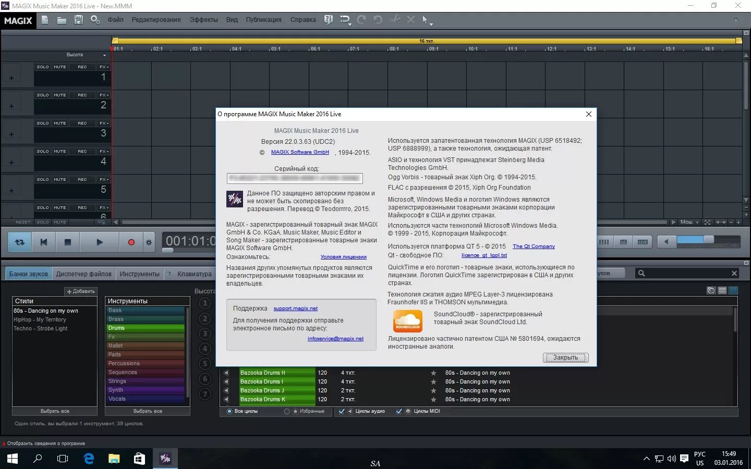Open the 'Мсш.' zoom dropdown
The image size is (751, 469).
(x=690, y=222)
